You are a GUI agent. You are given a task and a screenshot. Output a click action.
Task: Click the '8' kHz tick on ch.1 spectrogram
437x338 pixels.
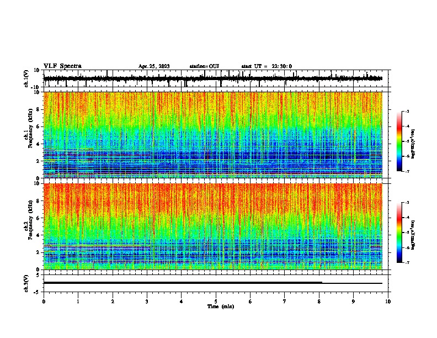[38, 109]
